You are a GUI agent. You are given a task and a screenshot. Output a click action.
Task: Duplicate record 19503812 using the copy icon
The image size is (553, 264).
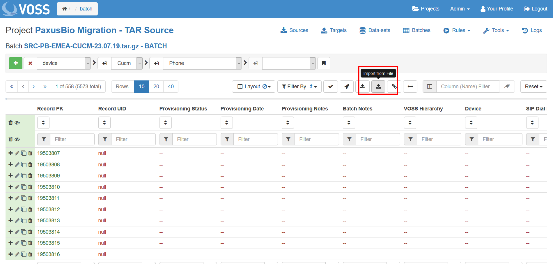click(x=24, y=210)
